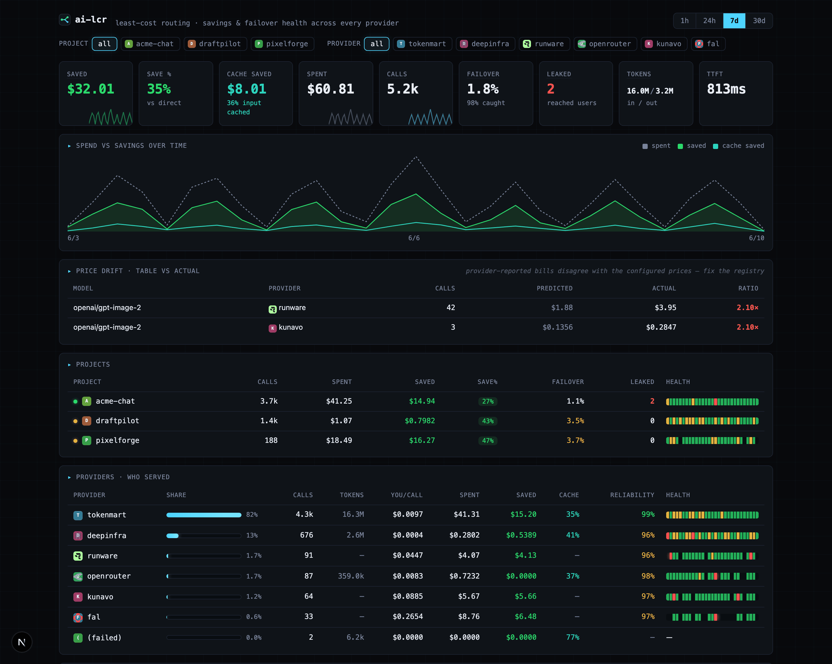Click the fal provider health strip
Screen dimensions: 832x664
click(x=712, y=617)
